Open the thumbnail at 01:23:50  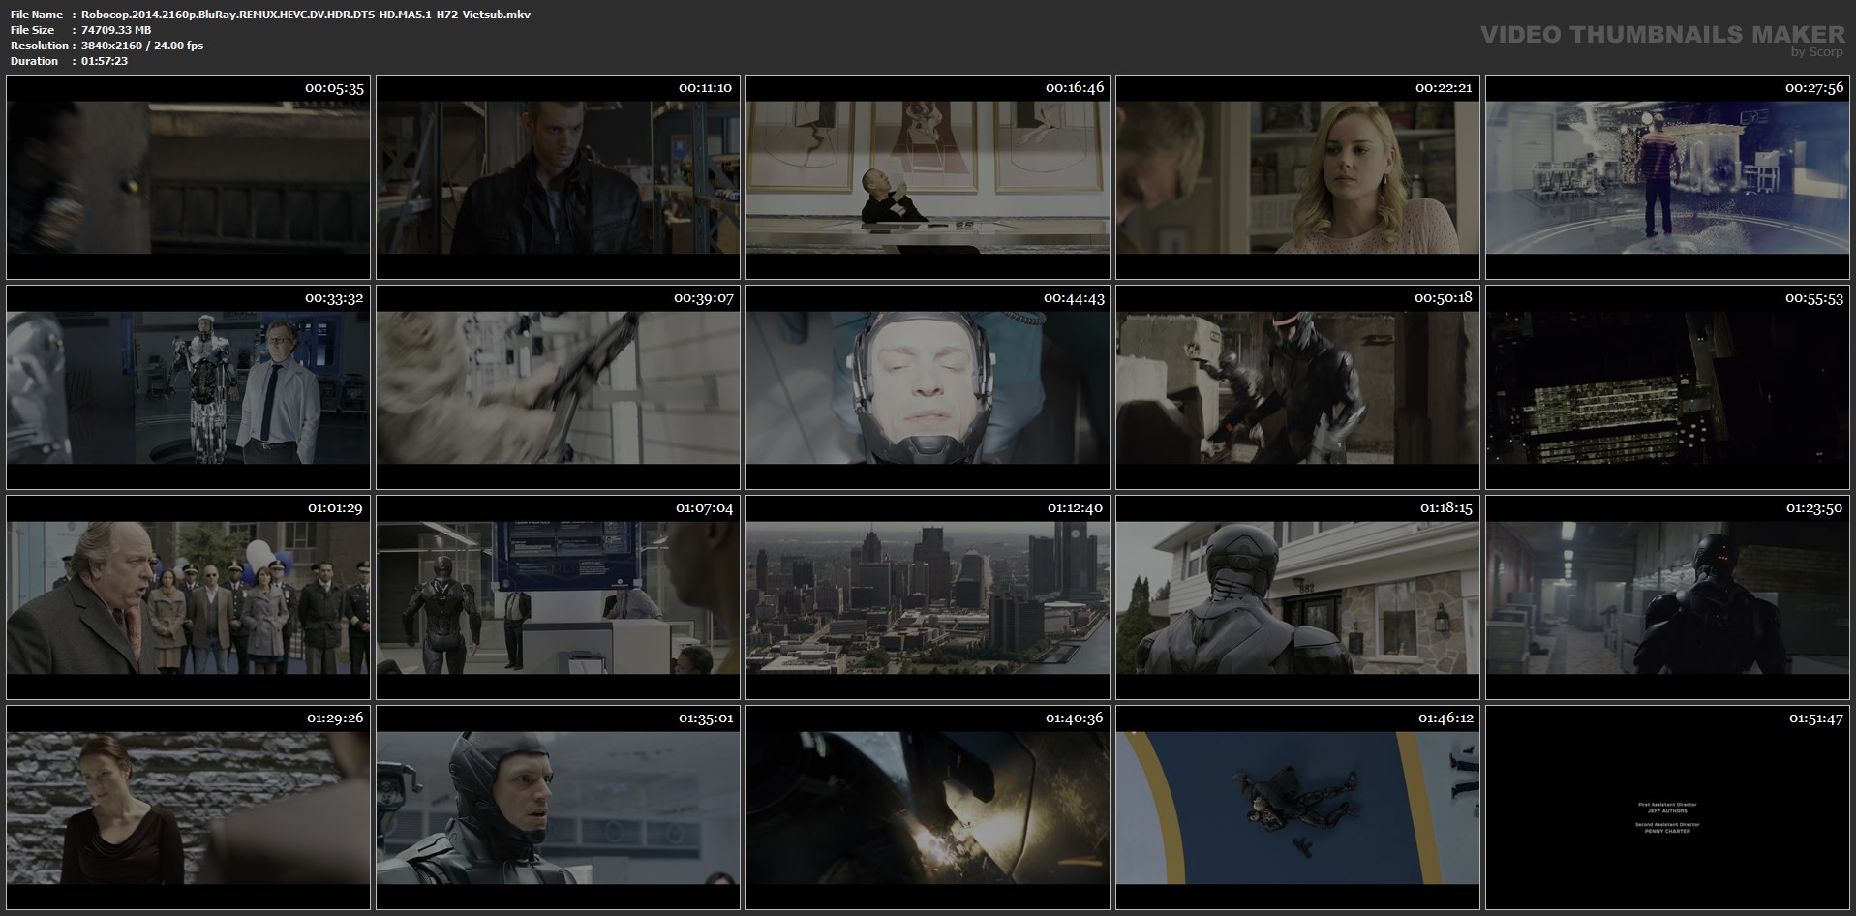click(1667, 597)
